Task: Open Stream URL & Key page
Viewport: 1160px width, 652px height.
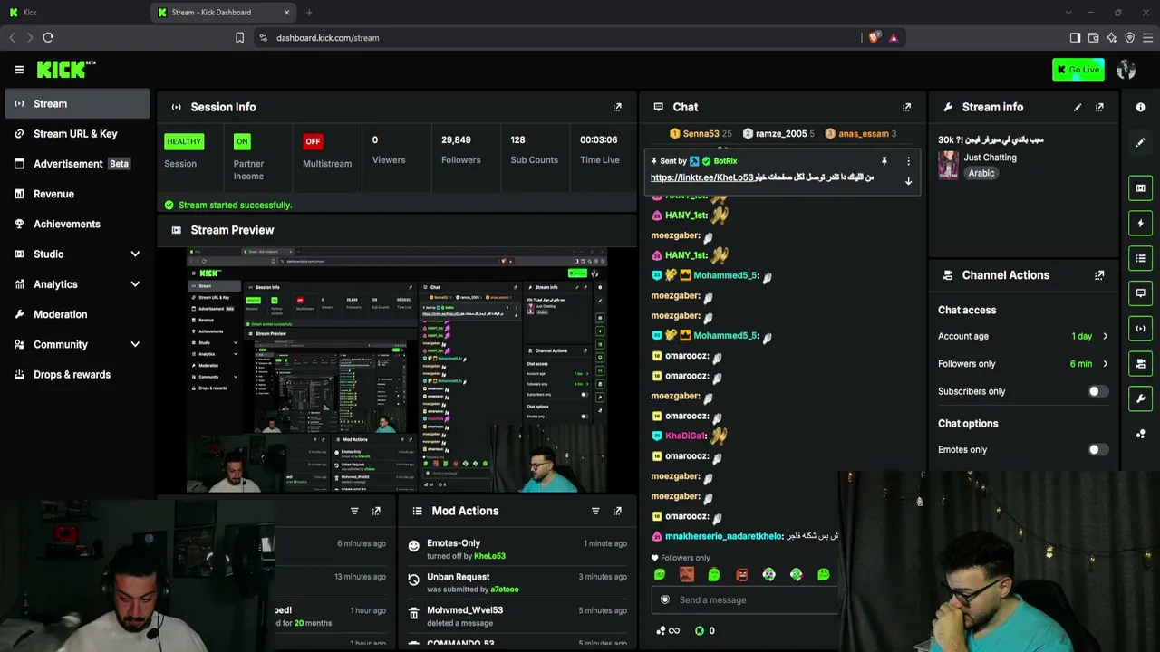Action: [x=77, y=134]
